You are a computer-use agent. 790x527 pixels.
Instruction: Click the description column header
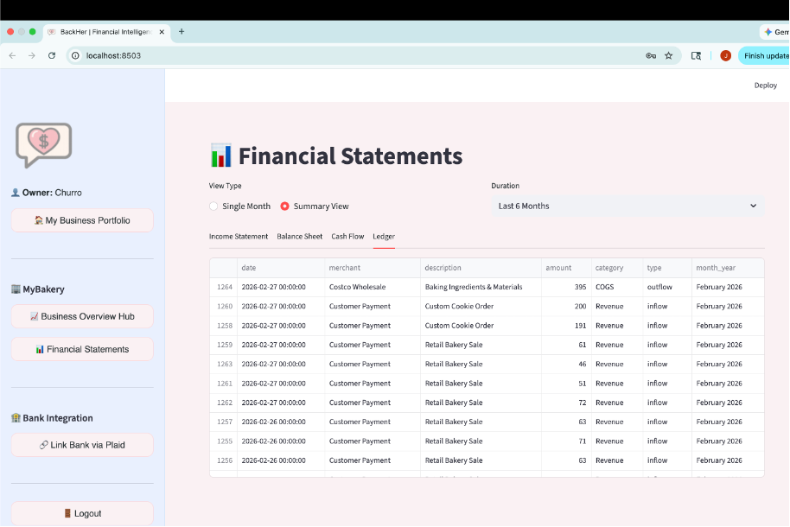coord(481,268)
